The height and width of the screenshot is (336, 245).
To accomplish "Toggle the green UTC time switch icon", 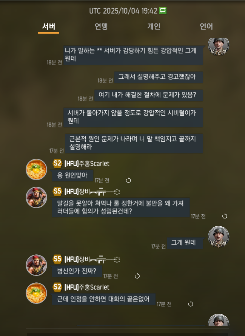I will click(163, 10).
